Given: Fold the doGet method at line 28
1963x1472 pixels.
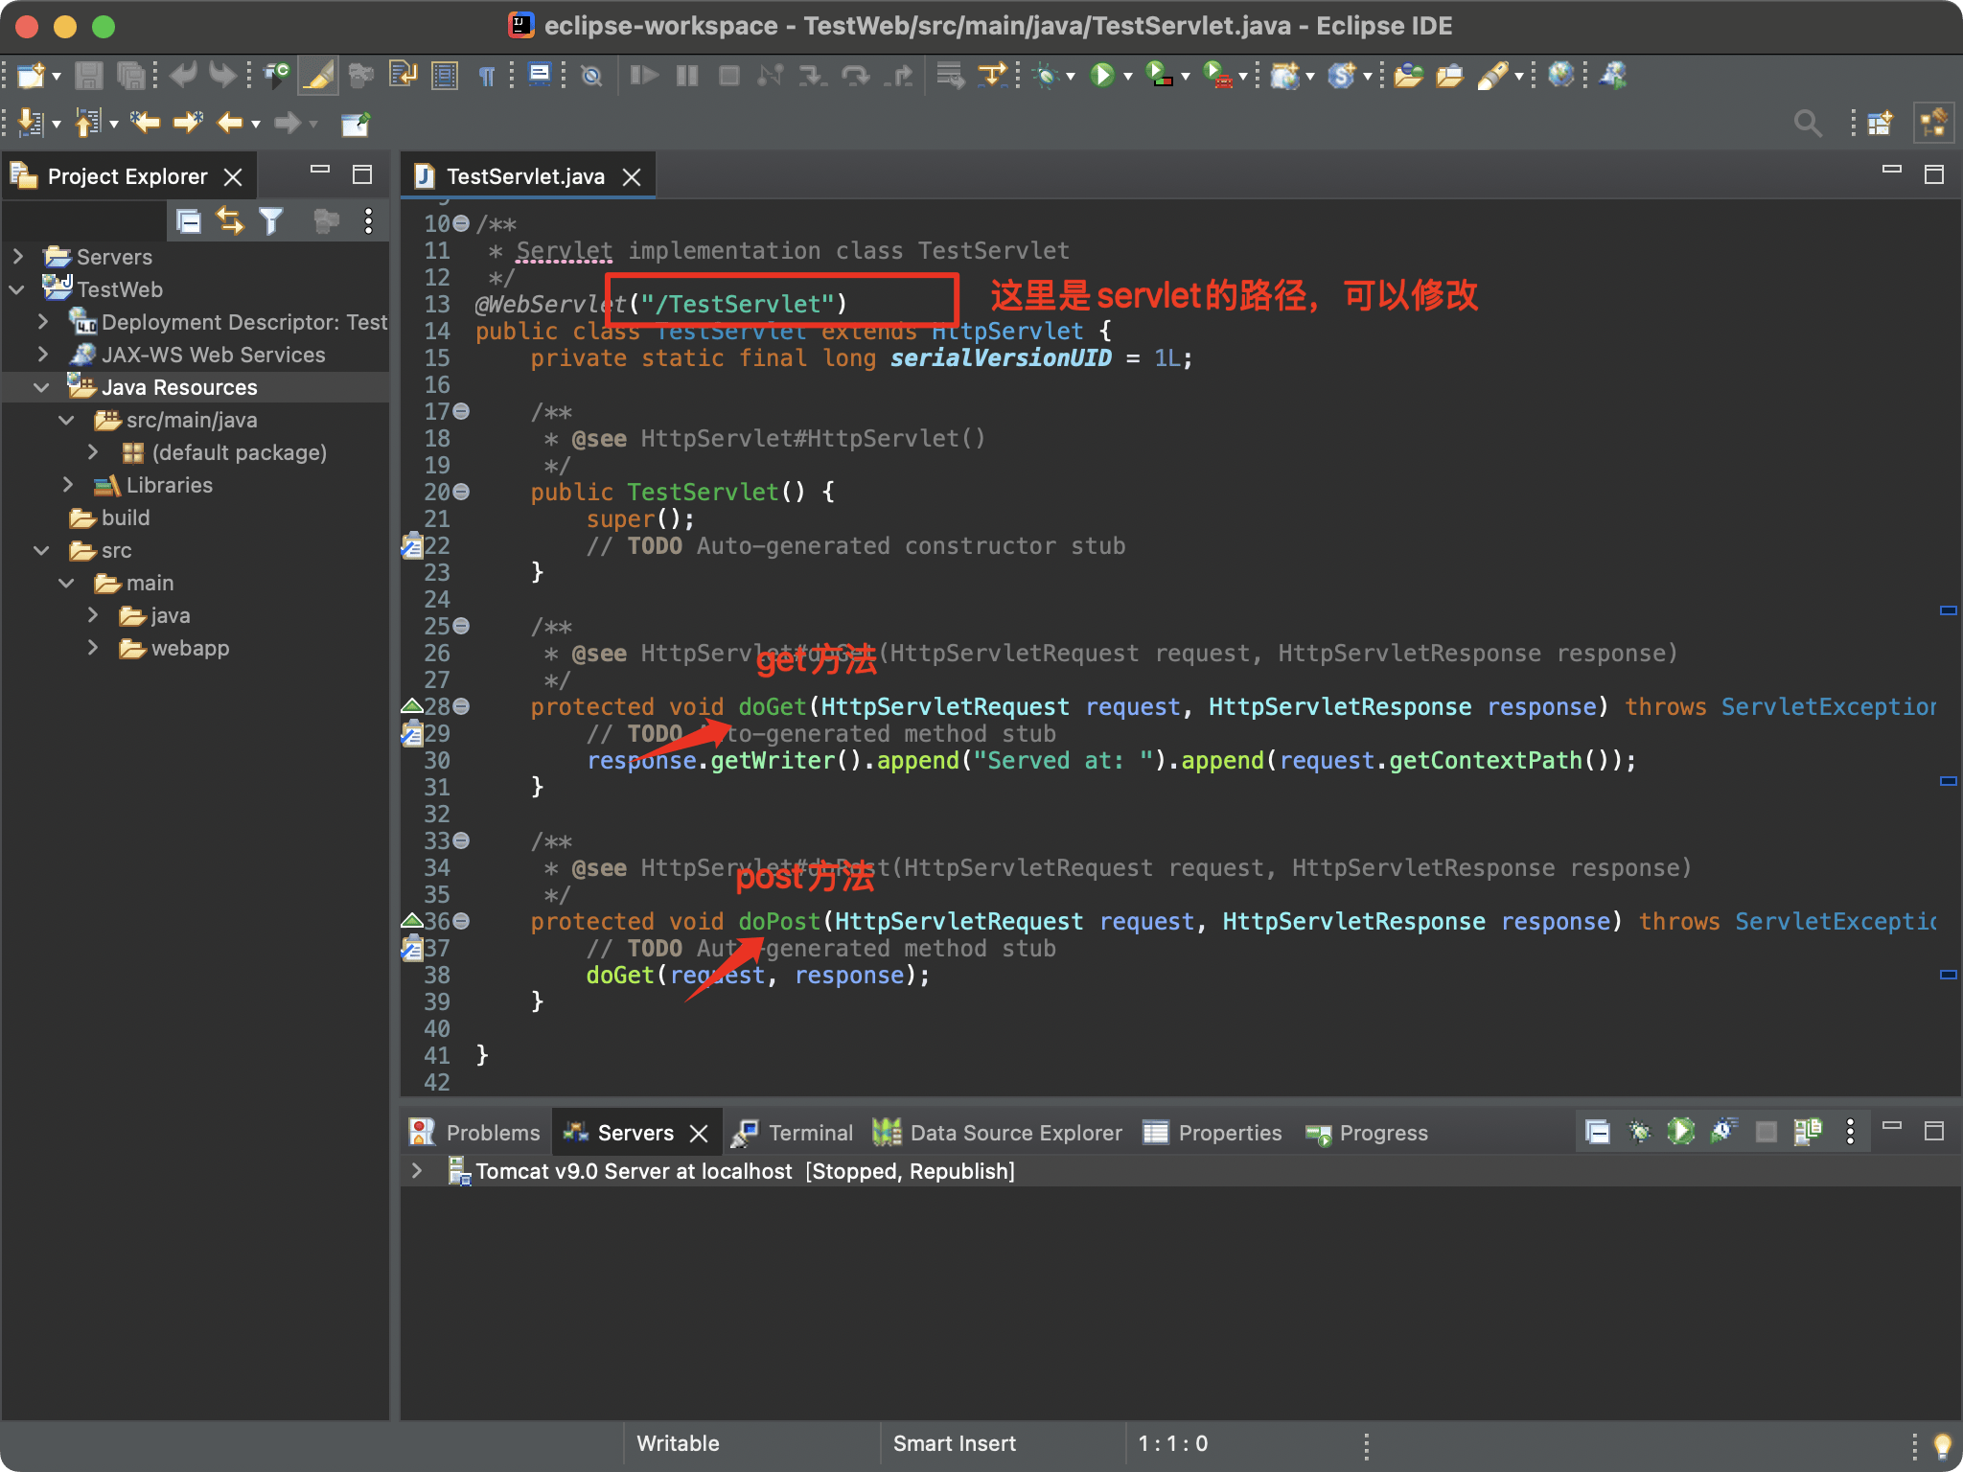Looking at the screenshot, I should pyautogui.click(x=461, y=706).
